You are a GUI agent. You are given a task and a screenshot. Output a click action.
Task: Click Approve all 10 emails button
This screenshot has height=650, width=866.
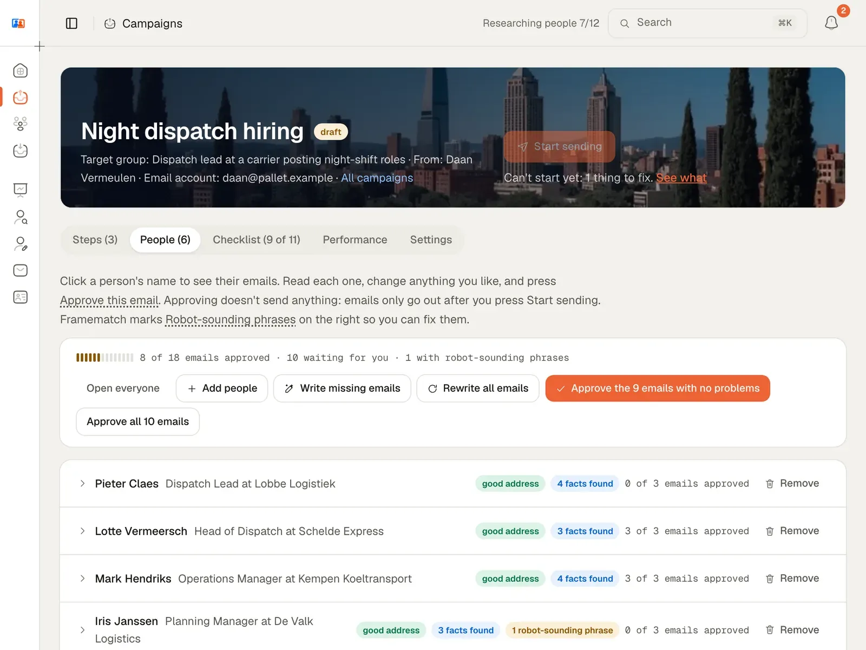point(138,421)
